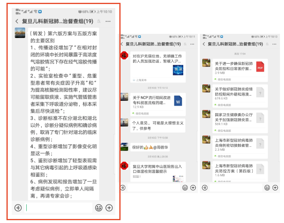284x223 pixels.
Task: Open PDF file 关于进一步确保新冠肺炎防控
Action: click(240, 70)
